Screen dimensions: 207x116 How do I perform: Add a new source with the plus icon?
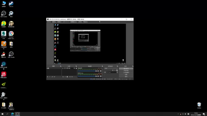pos(63,77)
